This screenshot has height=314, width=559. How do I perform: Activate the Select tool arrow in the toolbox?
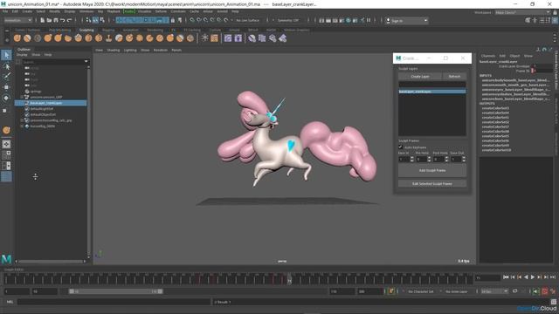[x=6, y=55]
